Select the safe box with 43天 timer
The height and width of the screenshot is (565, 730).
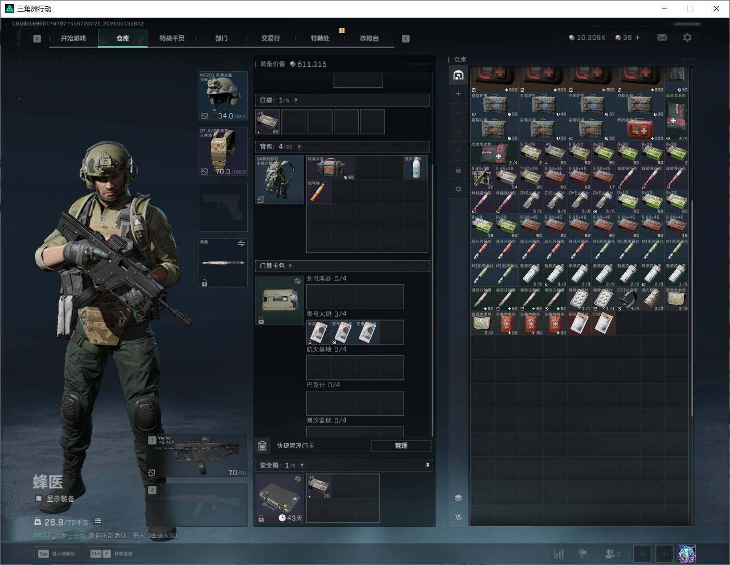point(280,498)
